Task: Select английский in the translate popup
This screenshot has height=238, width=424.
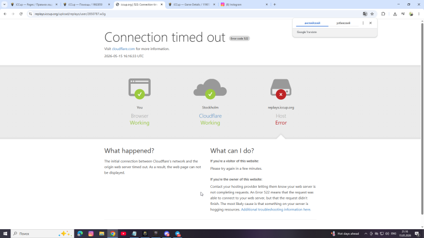Action: tap(312, 23)
